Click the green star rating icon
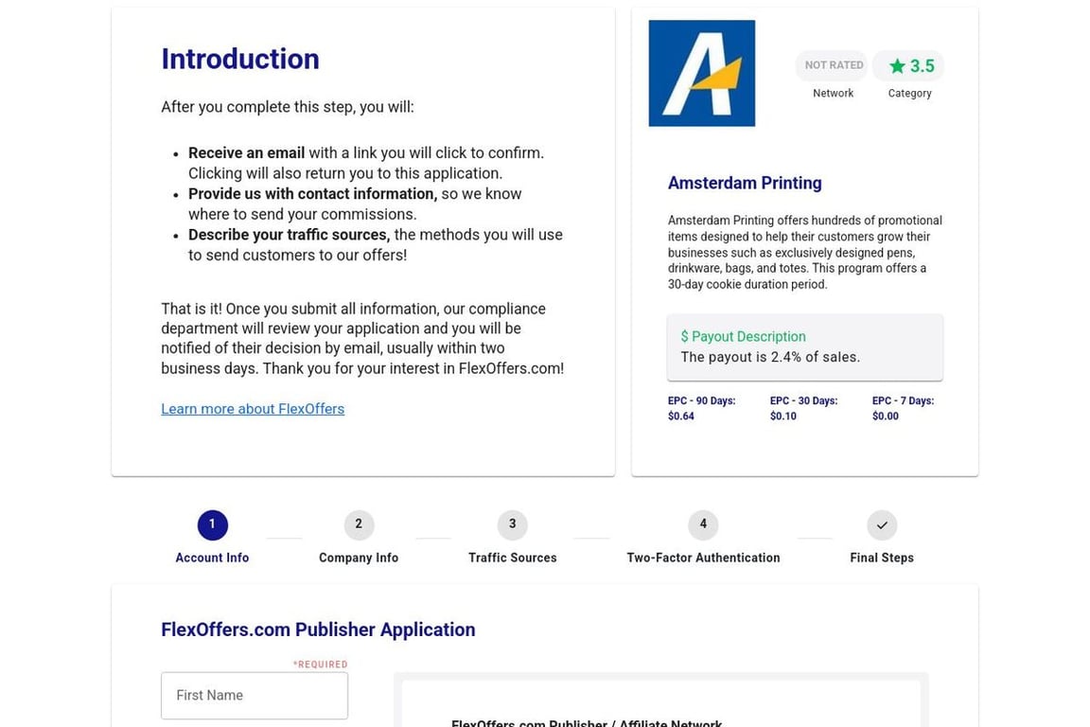The height and width of the screenshot is (727, 1090). tap(897, 66)
